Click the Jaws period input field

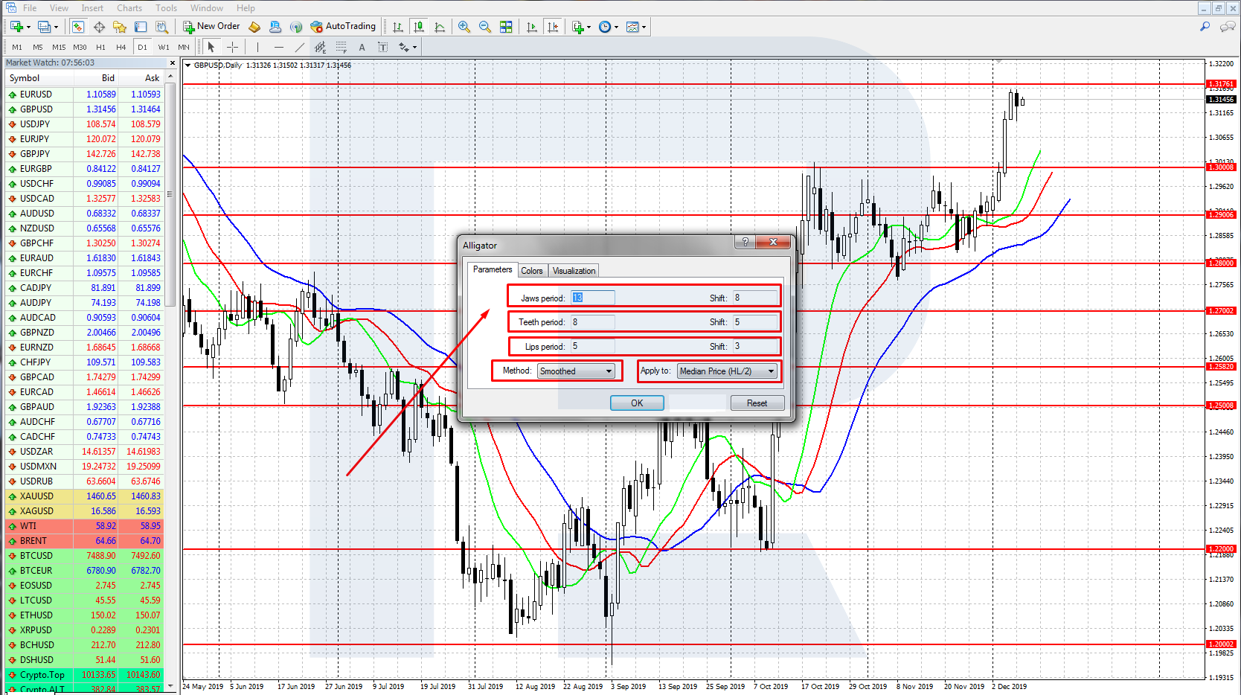coord(592,298)
